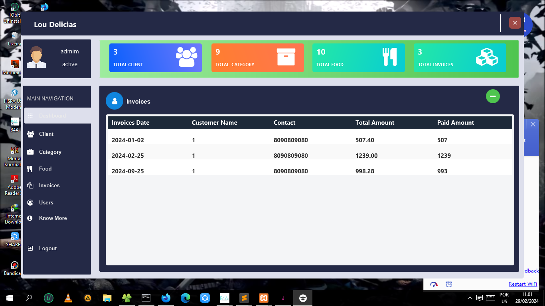Open the command prompt taskbar icon
The width and height of the screenshot is (545, 306).
pos(146,298)
